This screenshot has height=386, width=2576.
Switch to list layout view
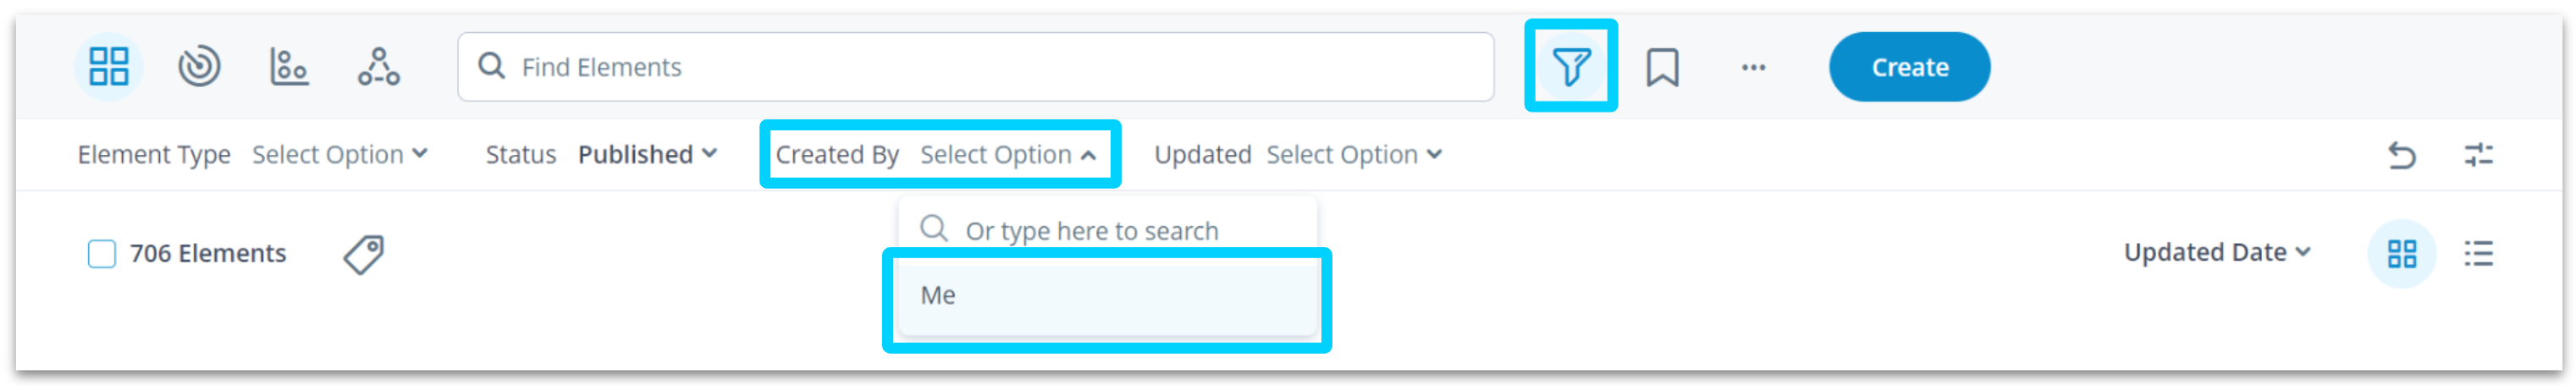click(2478, 254)
